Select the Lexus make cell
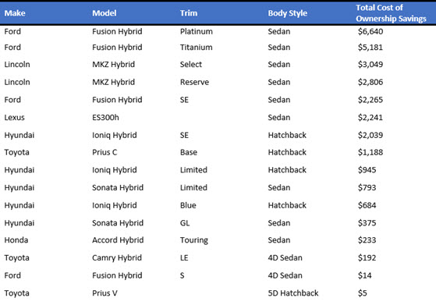 [x=15, y=117]
